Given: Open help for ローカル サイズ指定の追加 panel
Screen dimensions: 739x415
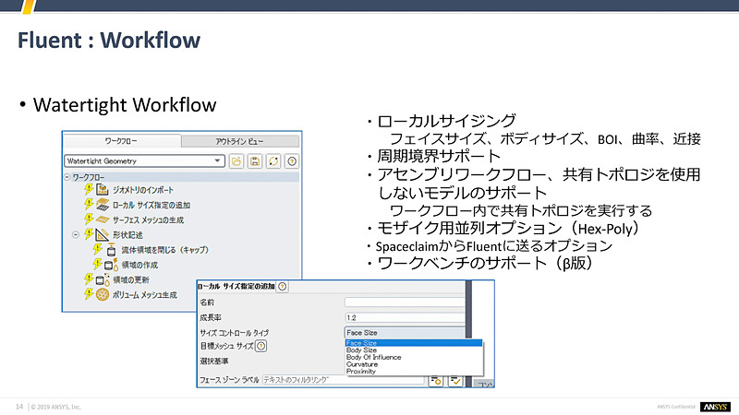Looking at the screenshot, I should click(x=282, y=286).
